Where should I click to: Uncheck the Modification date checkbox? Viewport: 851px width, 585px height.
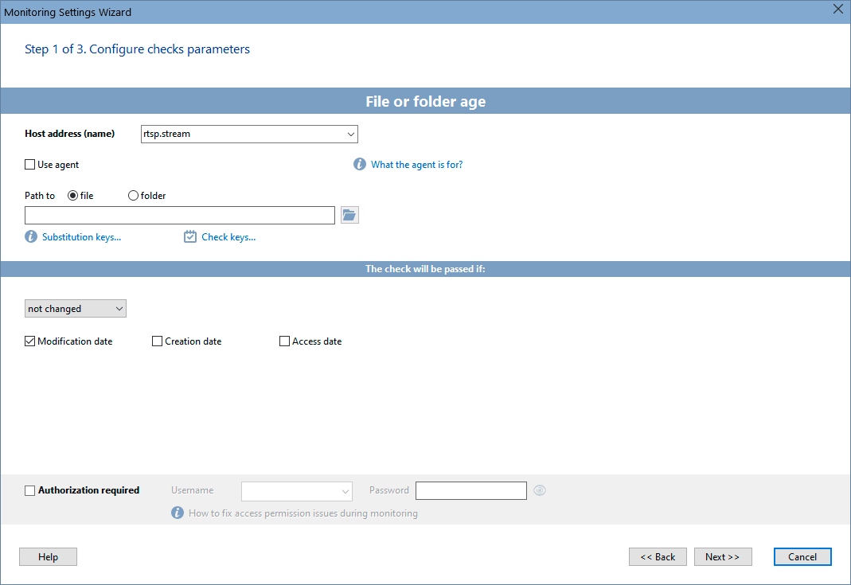(29, 341)
